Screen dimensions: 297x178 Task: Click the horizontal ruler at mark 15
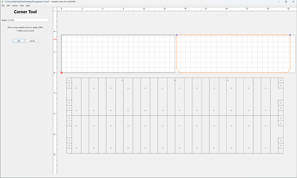[x=164, y=9]
